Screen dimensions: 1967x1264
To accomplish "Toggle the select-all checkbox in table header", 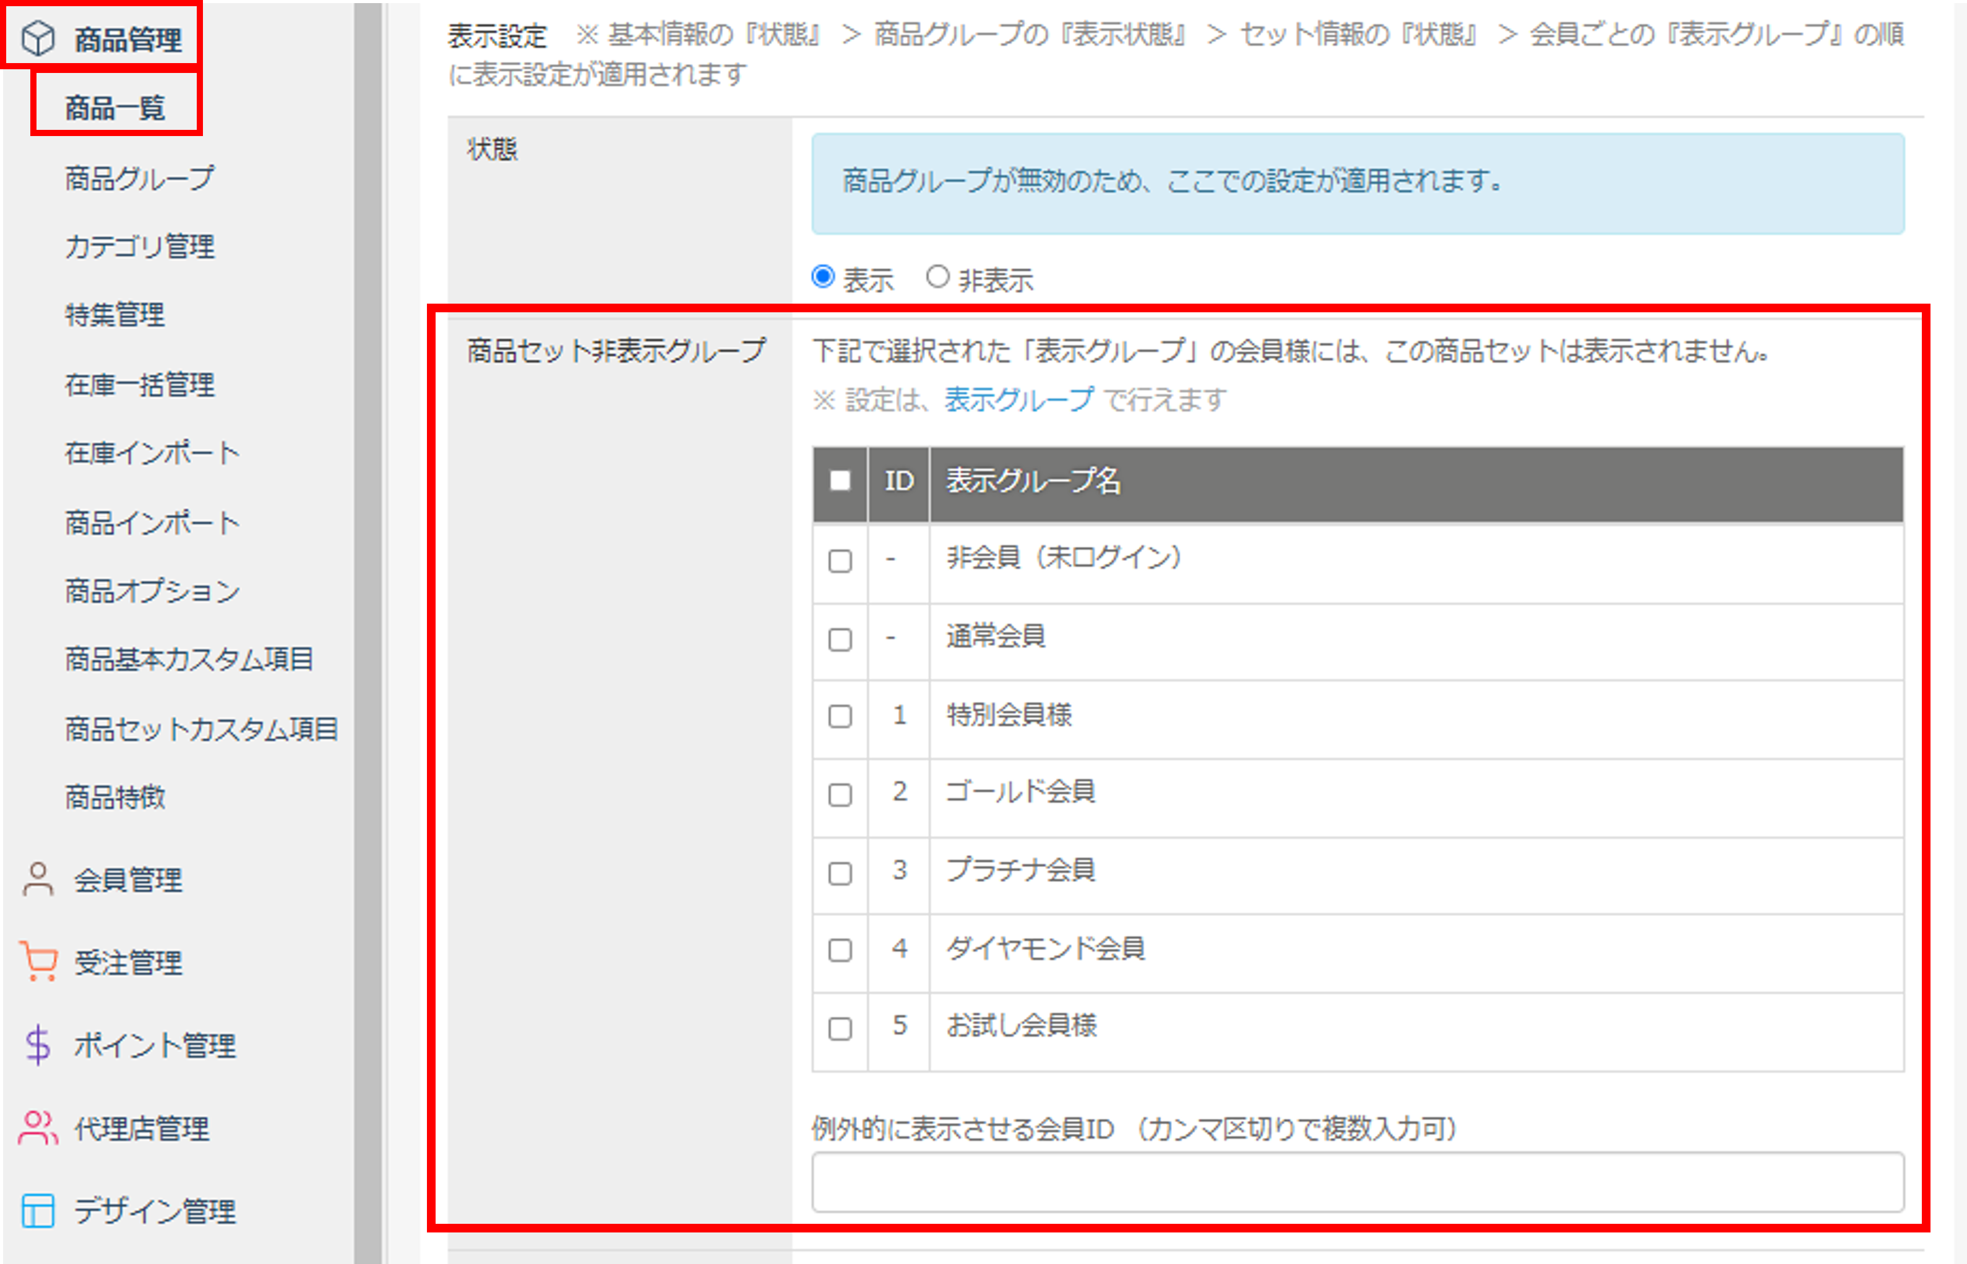I will point(840,480).
